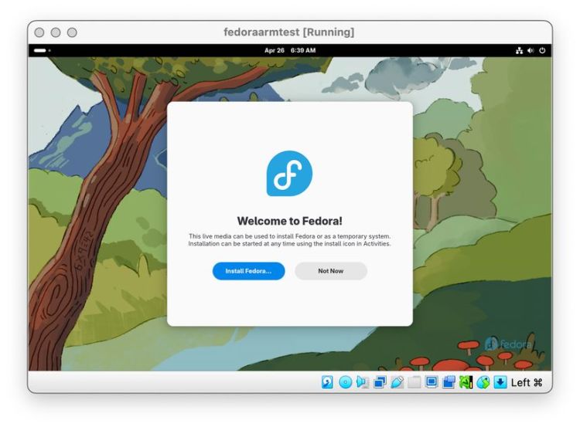
Task: Open the Apr 26 clock menu
Action: 290,50
